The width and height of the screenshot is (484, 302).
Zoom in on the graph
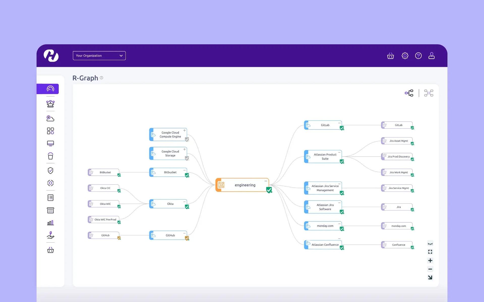(x=430, y=260)
